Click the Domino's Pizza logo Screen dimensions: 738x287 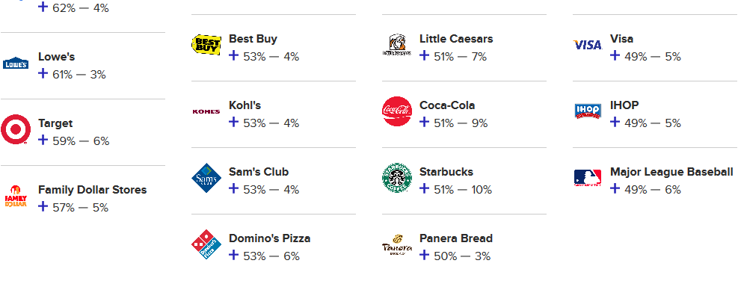click(206, 244)
